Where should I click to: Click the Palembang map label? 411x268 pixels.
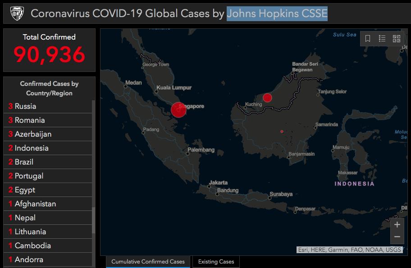(x=201, y=150)
